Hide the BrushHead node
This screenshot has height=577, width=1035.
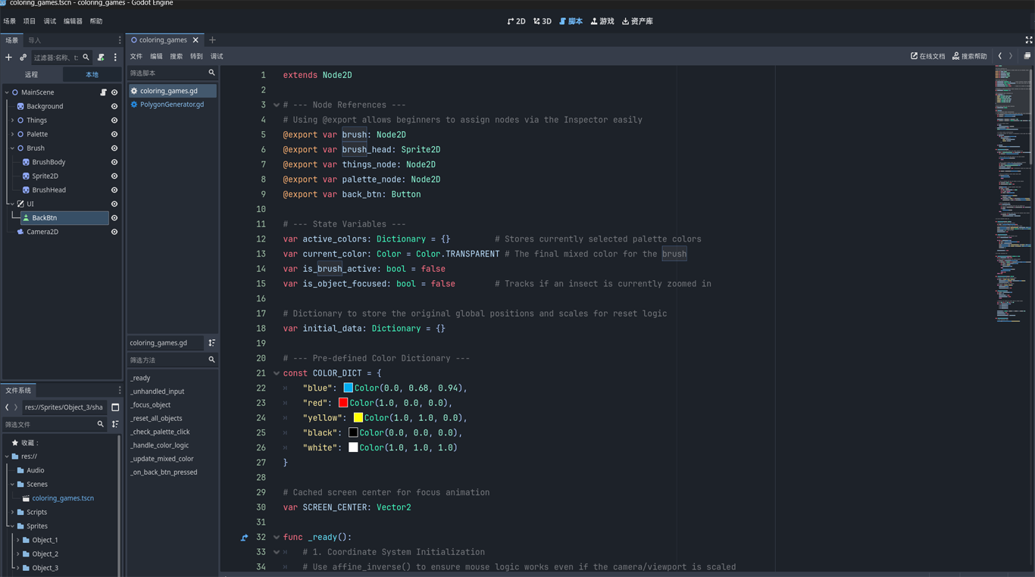114,190
